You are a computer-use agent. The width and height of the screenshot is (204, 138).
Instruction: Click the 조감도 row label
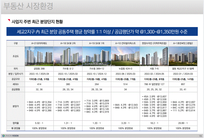point(16,56)
